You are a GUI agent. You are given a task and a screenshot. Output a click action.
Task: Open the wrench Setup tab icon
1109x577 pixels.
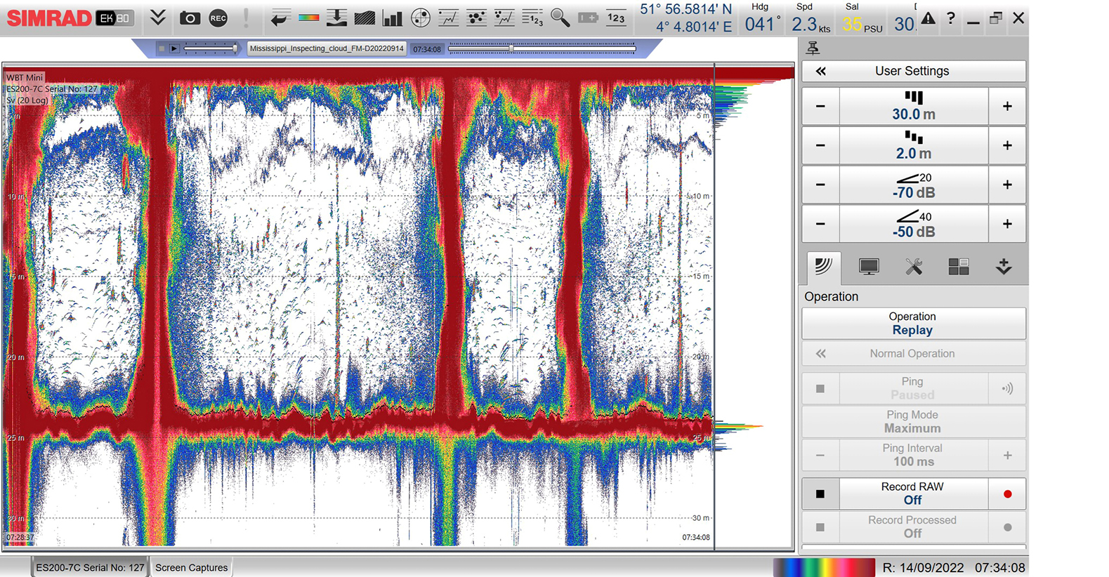(x=914, y=267)
